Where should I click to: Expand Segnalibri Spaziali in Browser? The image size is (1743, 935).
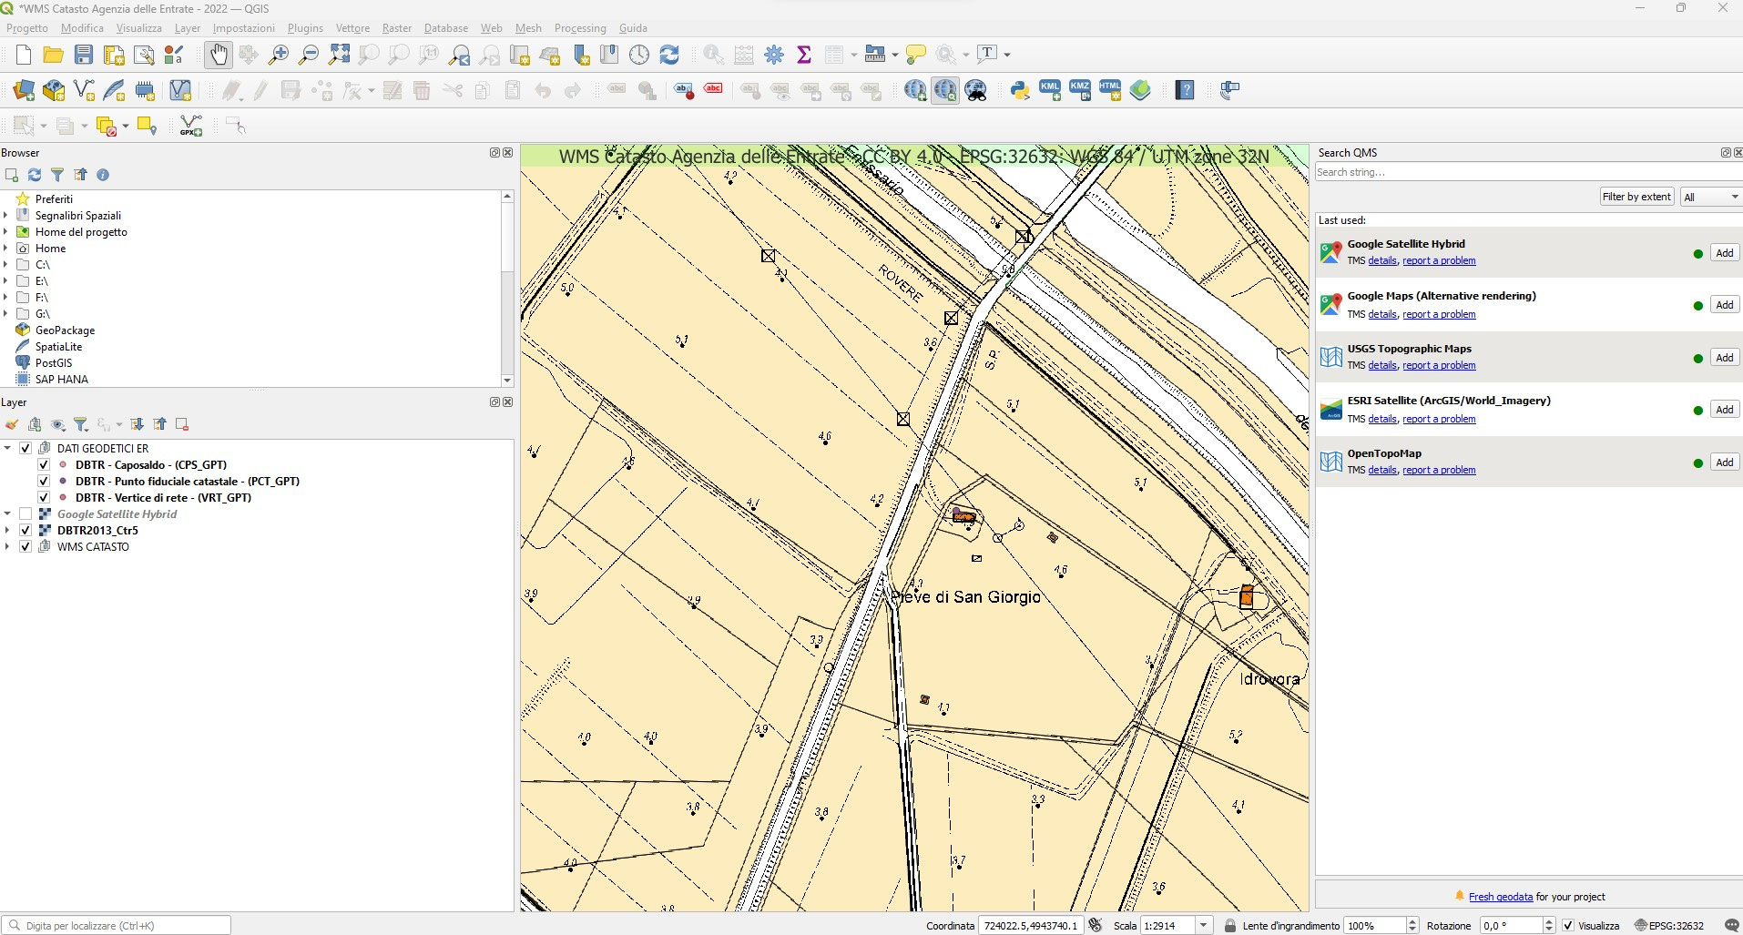(x=5, y=215)
